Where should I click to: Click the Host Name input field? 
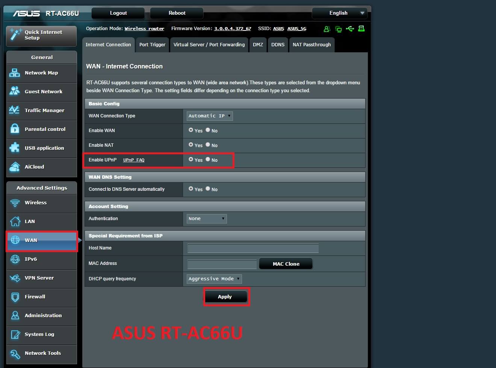click(253, 248)
